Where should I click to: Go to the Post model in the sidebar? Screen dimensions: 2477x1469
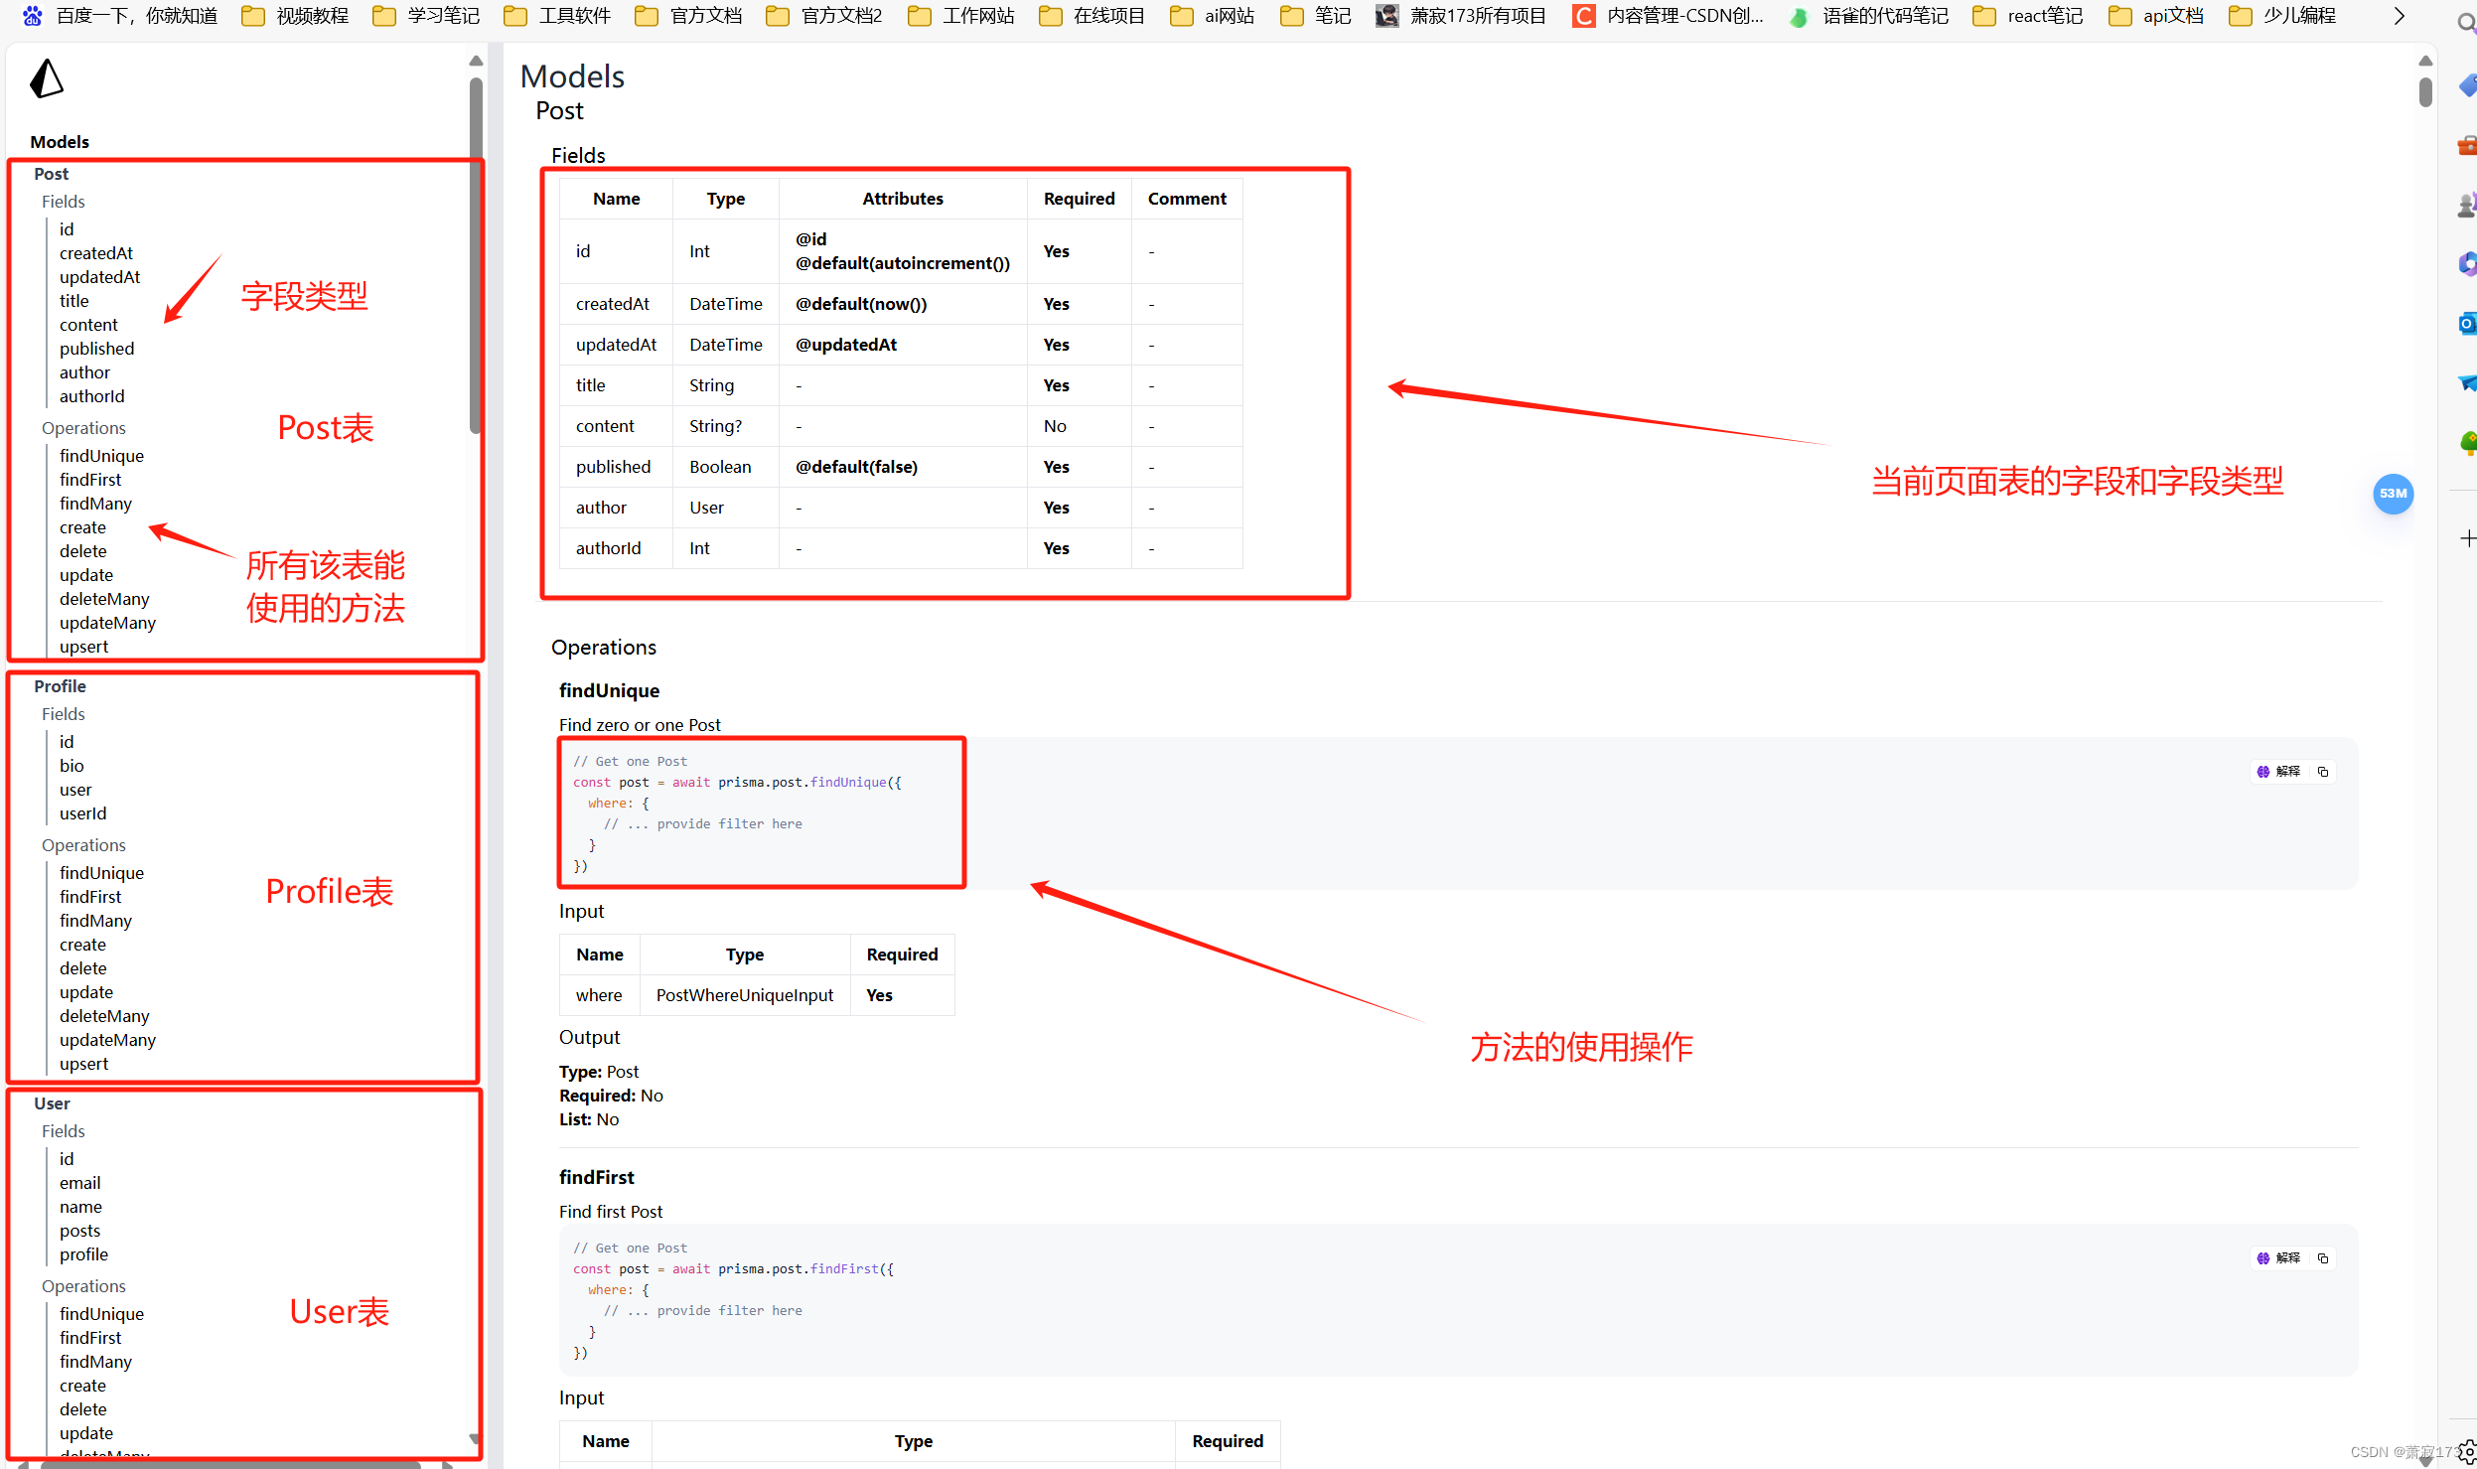coord(51,174)
